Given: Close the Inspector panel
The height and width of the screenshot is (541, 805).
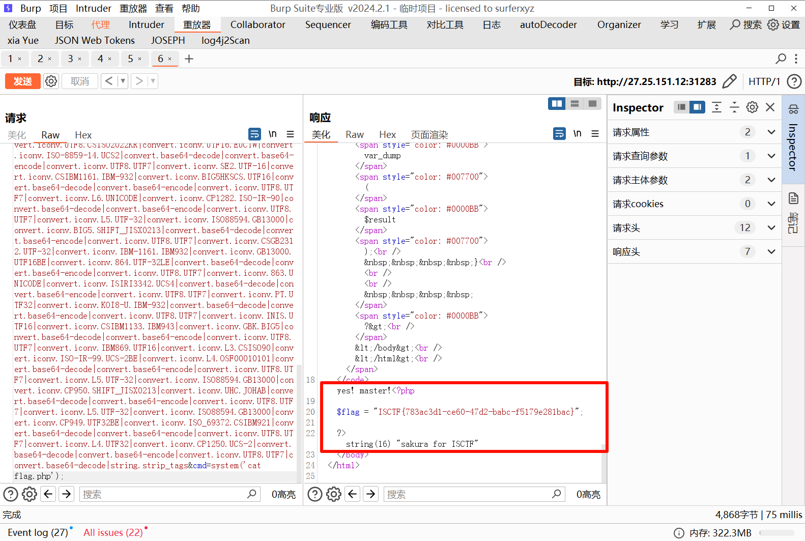Looking at the screenshot, I should click(770, 107).
